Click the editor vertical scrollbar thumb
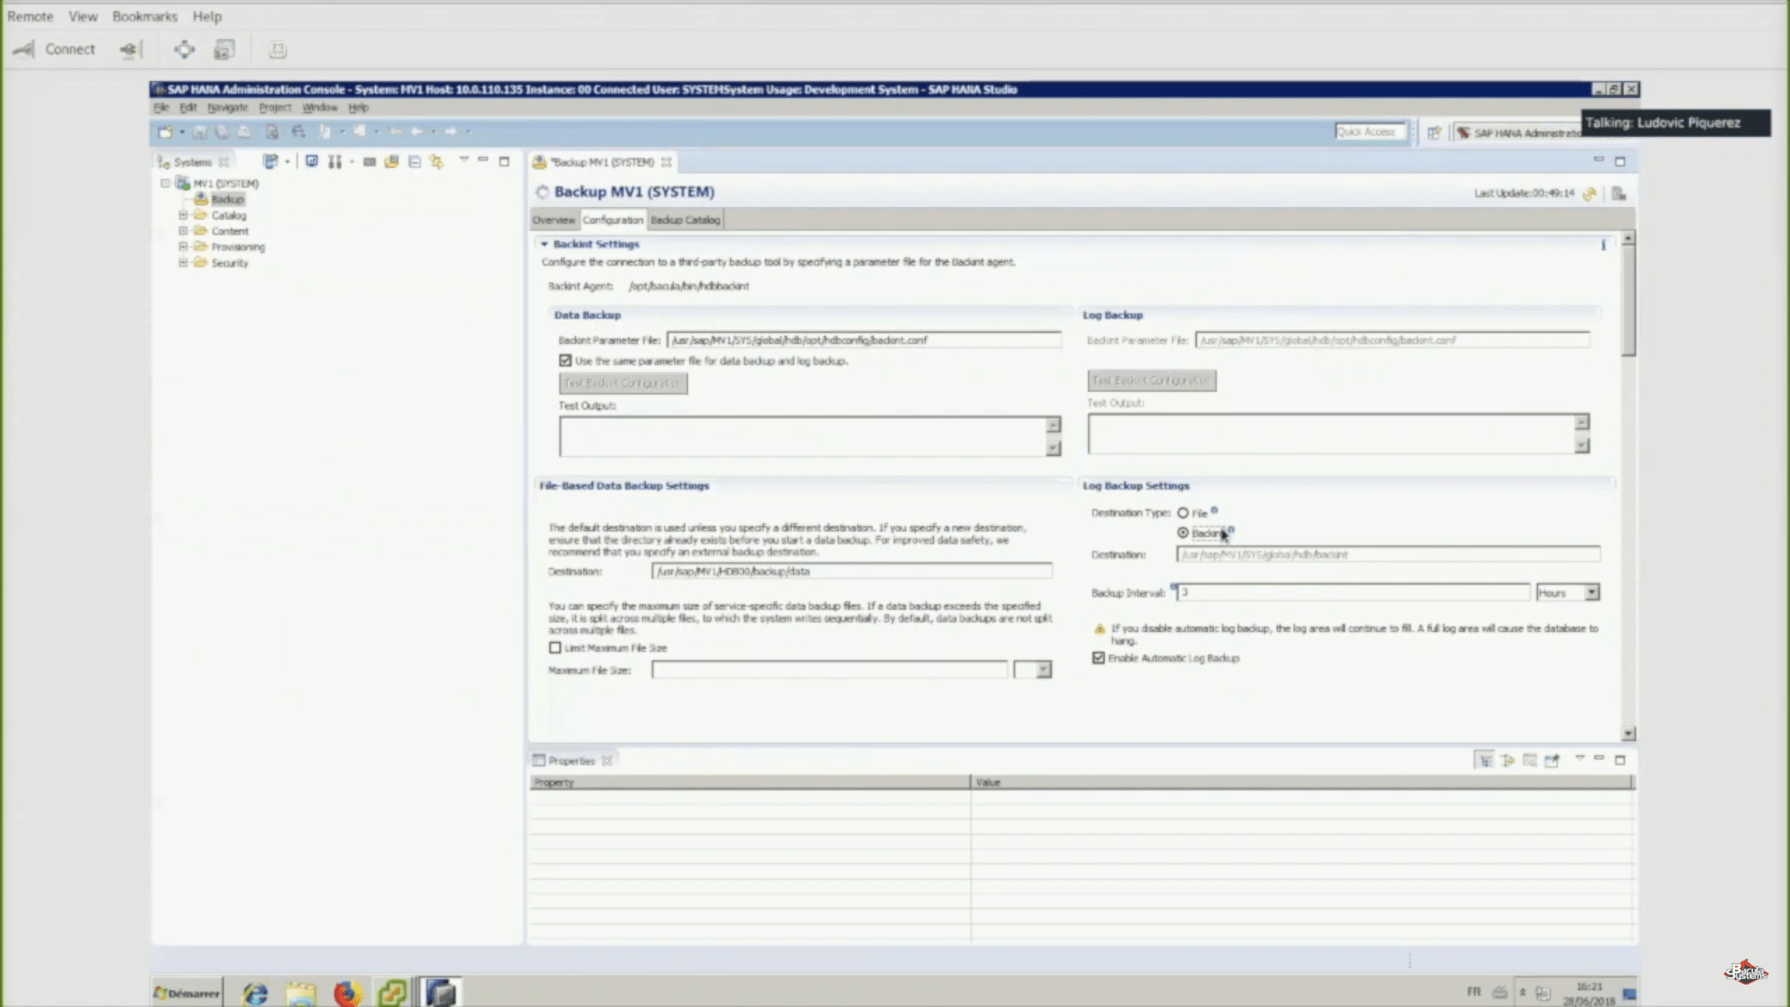1790x1007 pixels. [1628, 301]
